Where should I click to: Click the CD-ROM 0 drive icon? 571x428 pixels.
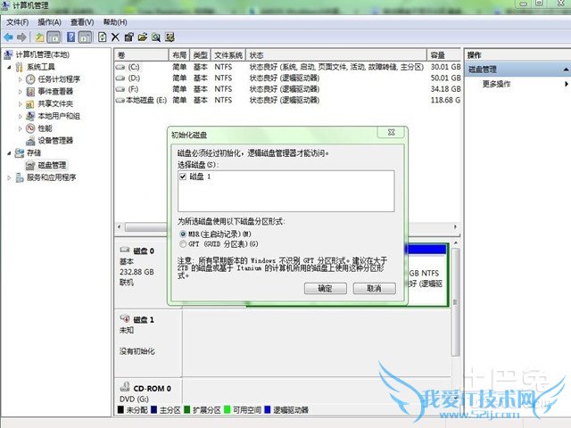[x=125, y=386]
